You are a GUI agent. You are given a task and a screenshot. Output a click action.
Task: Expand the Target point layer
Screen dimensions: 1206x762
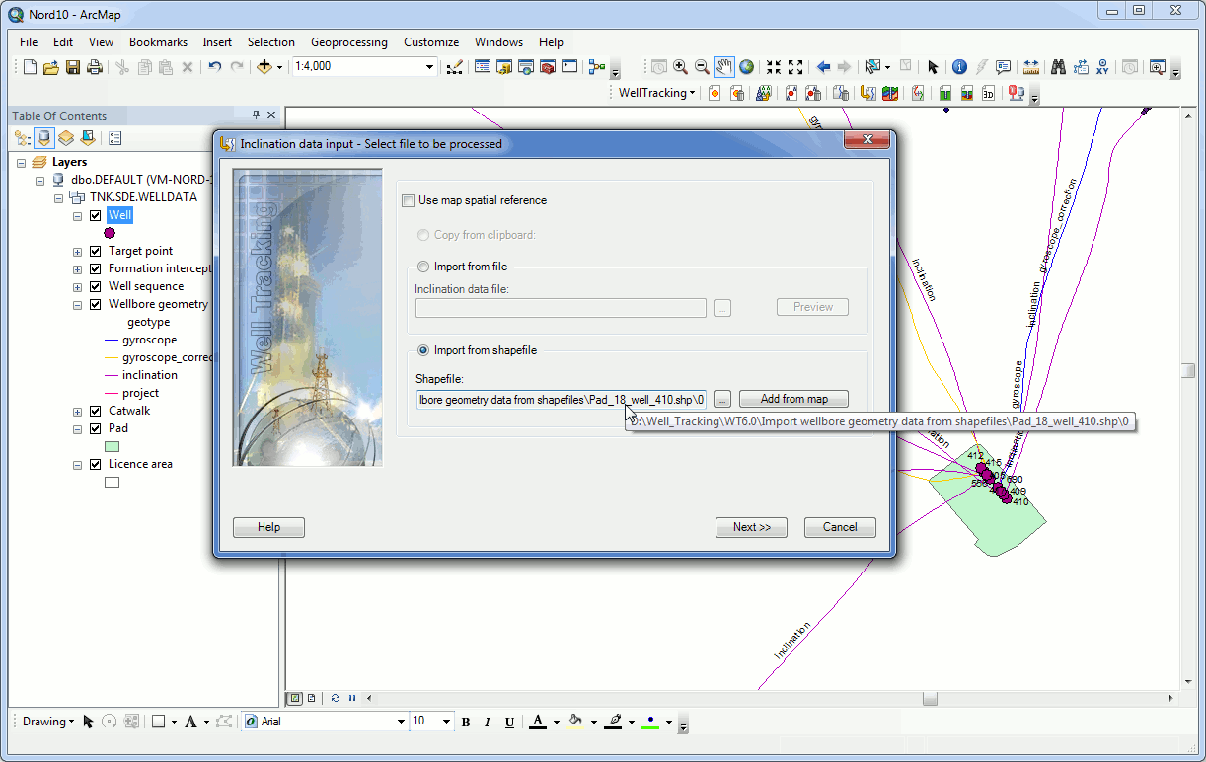77,251
